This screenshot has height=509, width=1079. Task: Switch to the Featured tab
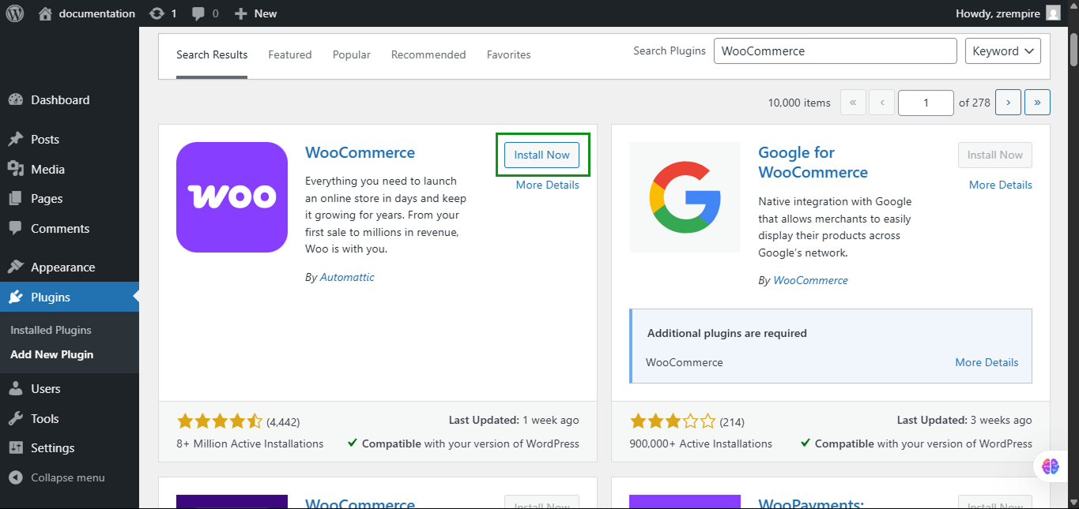pos(289,55)
